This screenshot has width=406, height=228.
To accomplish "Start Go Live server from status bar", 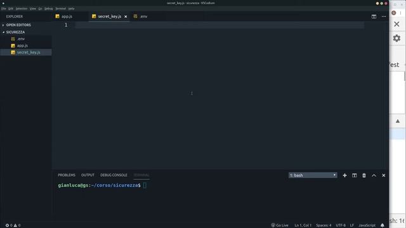I will (x=280, y=225).
